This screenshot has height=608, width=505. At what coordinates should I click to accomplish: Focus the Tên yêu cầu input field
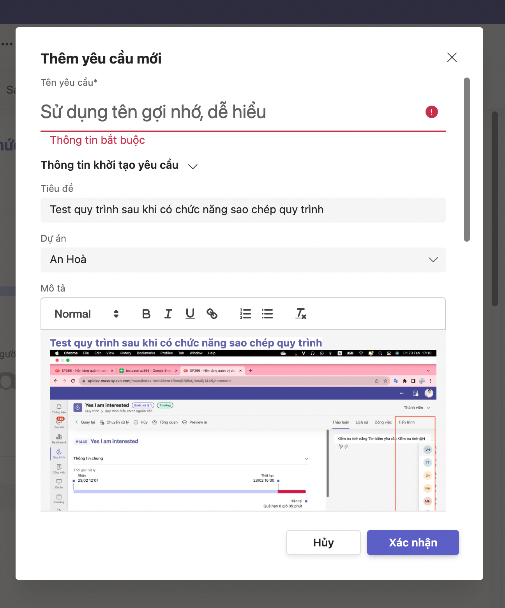click(x=230, y=112)
